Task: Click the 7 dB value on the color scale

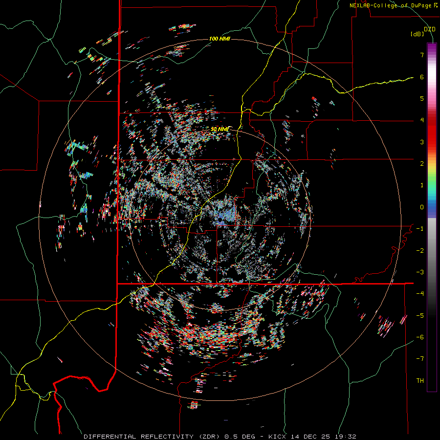Action: click(422, 55)
